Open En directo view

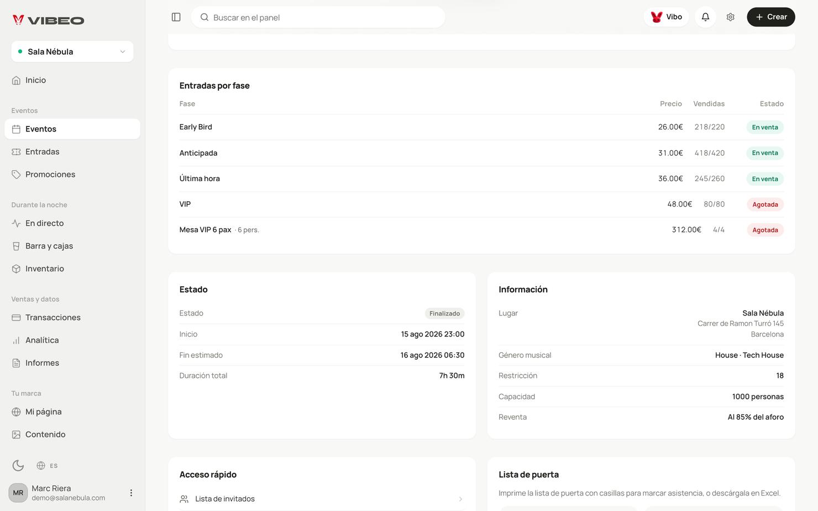[x=72, y=223]
